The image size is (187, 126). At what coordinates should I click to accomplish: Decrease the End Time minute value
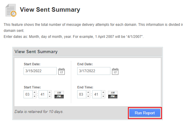tap(103, 96)
